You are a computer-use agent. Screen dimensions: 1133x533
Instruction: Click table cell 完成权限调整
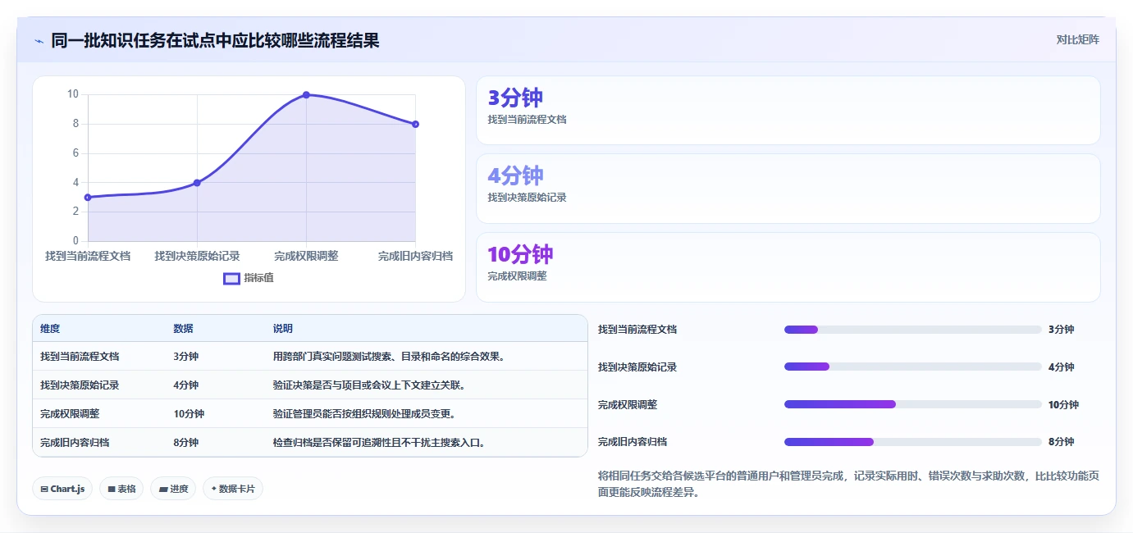[x=70, y=414]
